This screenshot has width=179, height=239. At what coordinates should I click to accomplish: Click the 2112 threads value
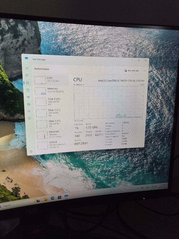(x=89, y=135)
